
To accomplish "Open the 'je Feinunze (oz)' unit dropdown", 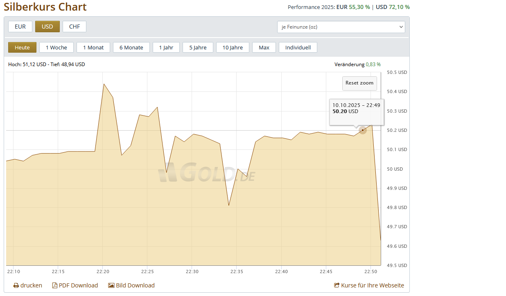I will tap(341, 27).
